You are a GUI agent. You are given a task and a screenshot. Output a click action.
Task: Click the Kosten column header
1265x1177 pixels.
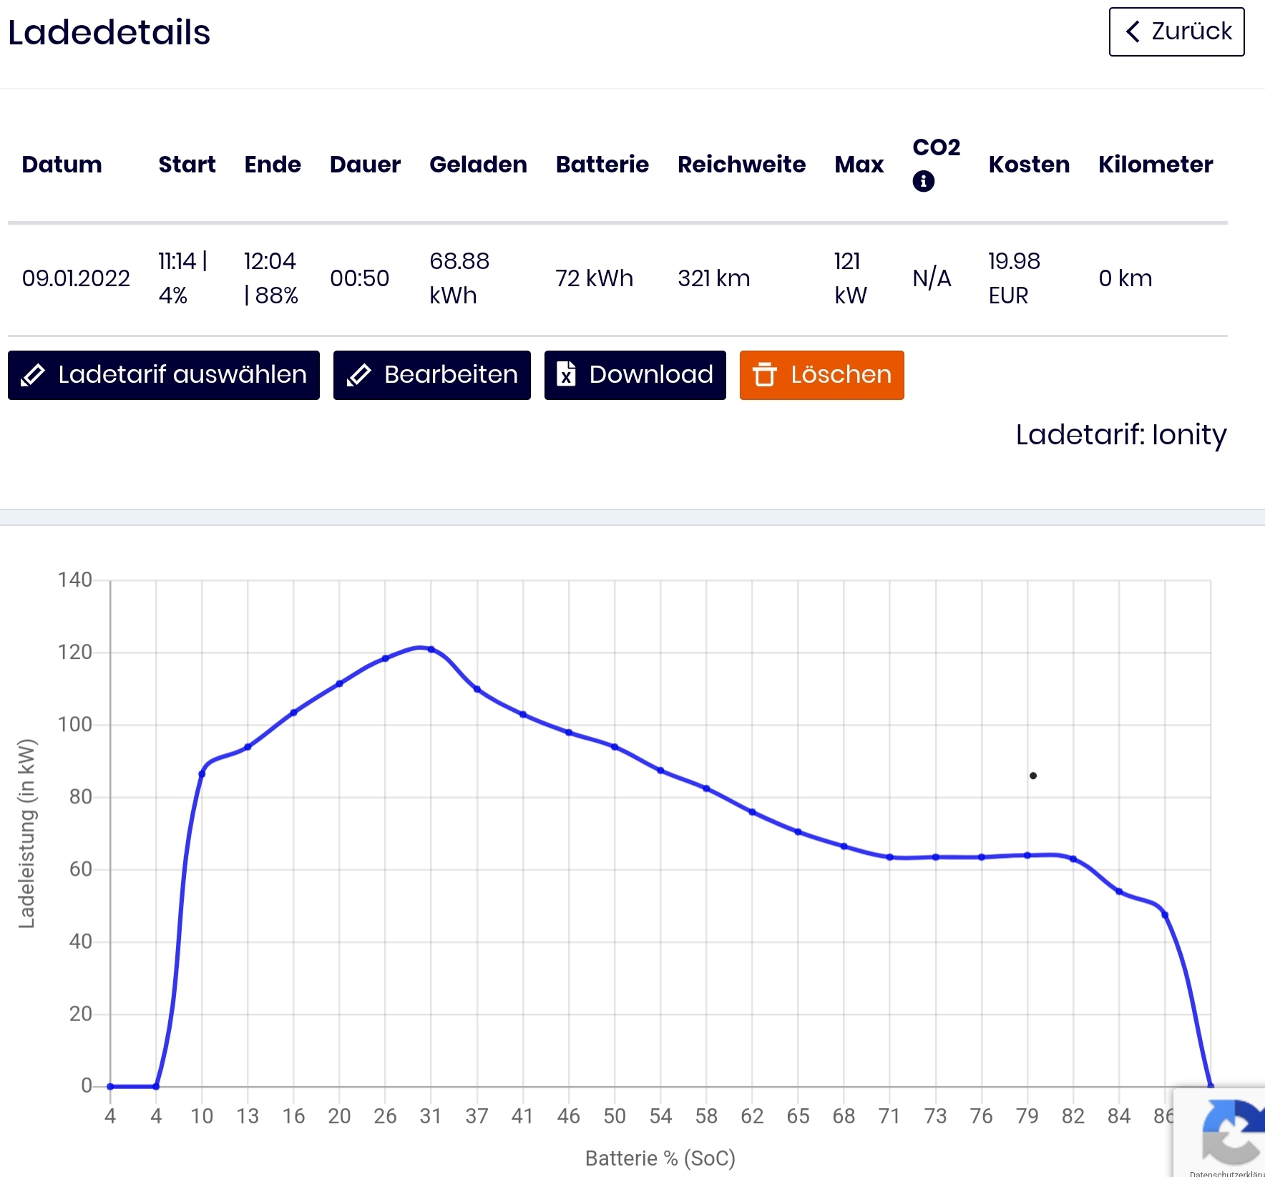tap(1029, 165)
